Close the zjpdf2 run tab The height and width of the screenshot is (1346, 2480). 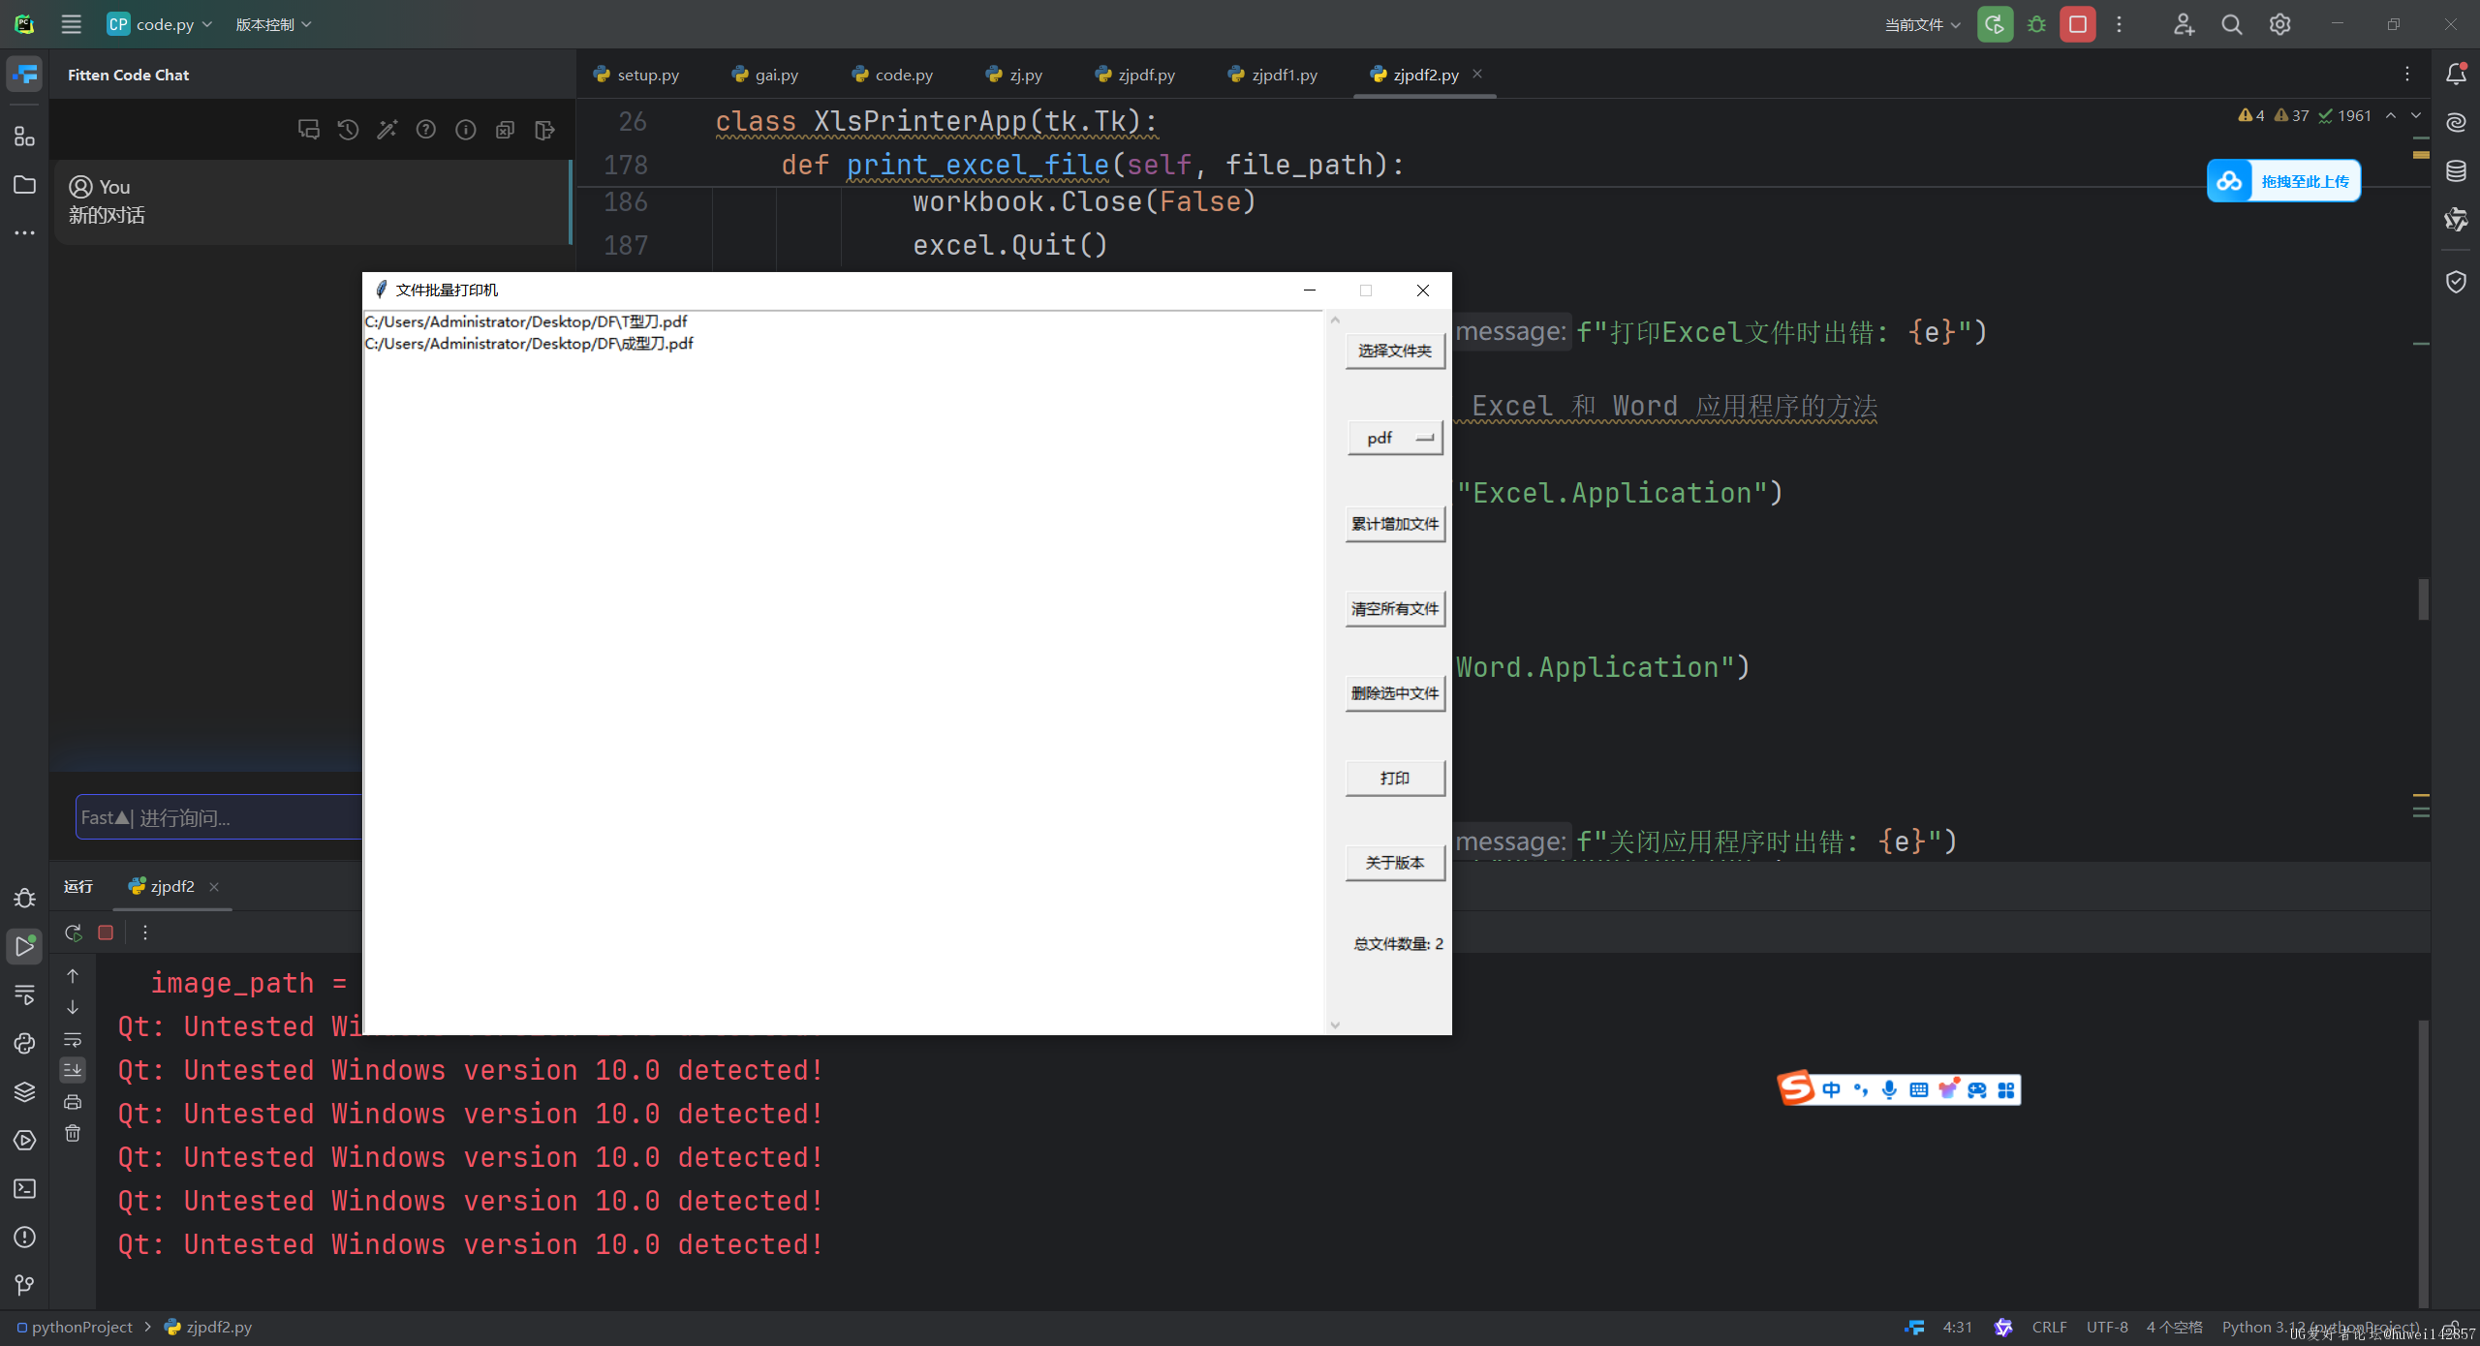click(x=214, y=886)
